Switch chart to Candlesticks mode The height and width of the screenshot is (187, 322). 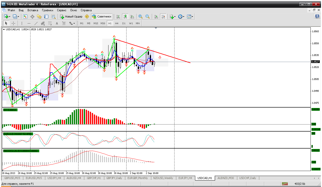(x=125, y=16)
